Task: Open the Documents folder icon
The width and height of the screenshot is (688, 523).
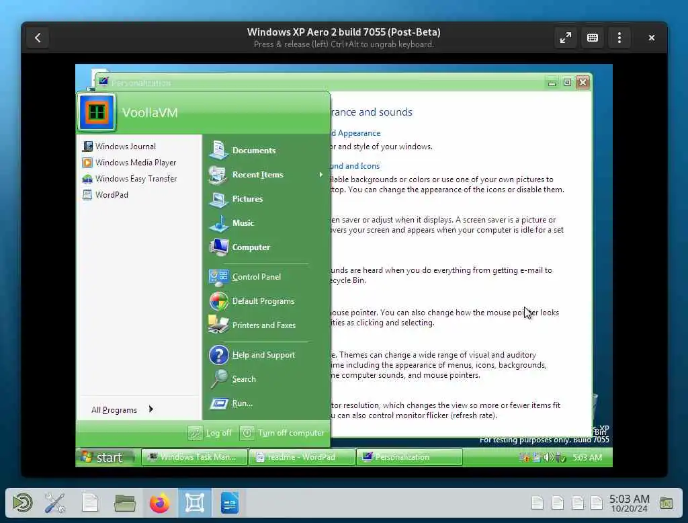Action: (x=218, y=150)
